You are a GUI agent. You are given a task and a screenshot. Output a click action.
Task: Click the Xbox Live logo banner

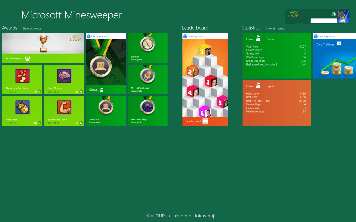[294, 14]
